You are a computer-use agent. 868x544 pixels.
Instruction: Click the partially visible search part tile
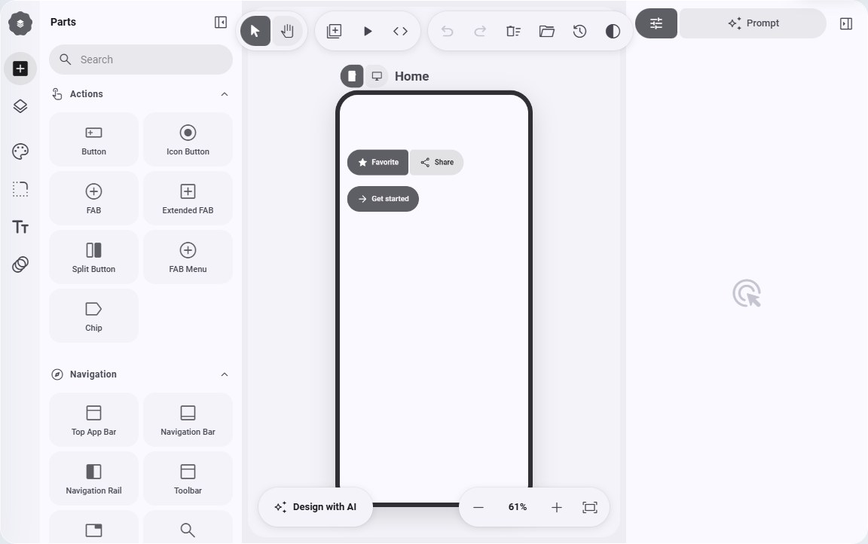(x=188, y=527)
